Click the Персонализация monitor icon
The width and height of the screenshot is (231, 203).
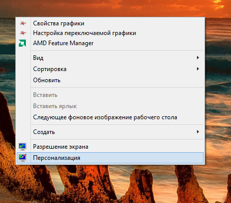click(x=22, y=158)
